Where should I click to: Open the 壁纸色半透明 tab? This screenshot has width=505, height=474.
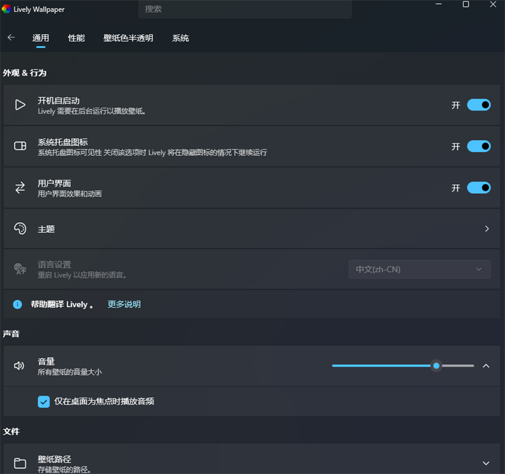tap(128, 38)
